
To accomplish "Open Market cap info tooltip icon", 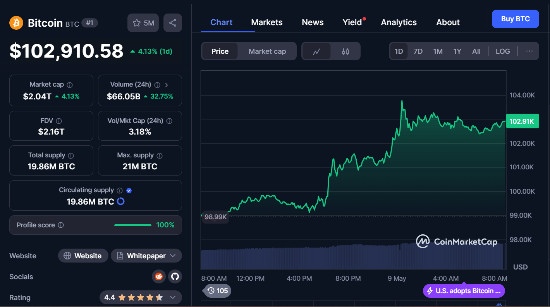I will [70, 85].
